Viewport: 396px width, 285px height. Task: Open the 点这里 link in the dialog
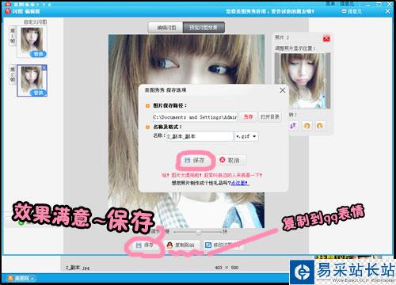239,183
